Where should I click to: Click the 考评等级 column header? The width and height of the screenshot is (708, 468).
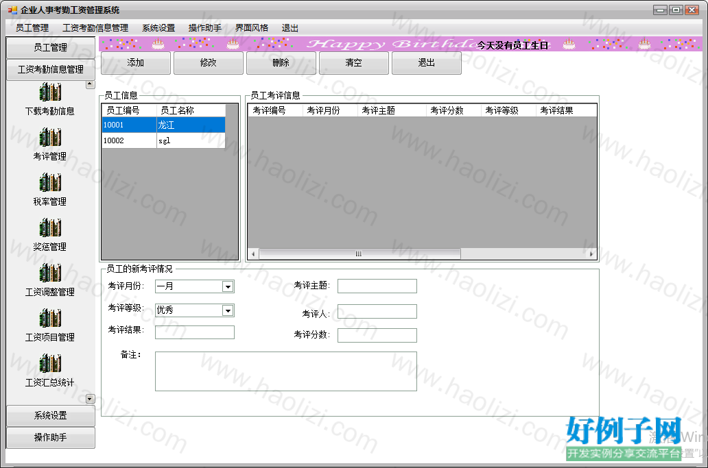tap(508, 110)
